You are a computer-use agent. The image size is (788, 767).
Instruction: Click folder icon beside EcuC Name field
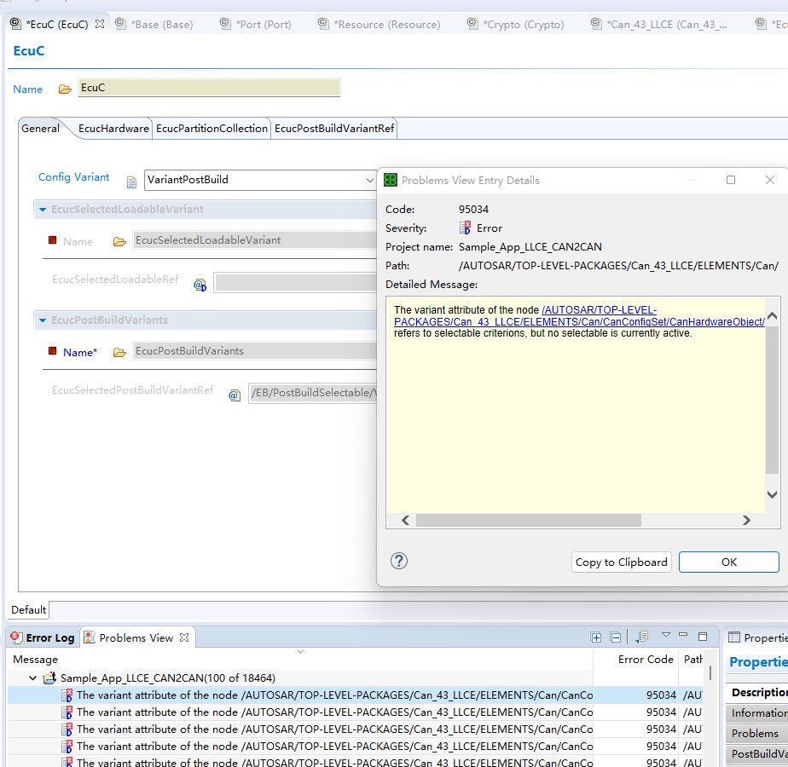pos(65,89)
